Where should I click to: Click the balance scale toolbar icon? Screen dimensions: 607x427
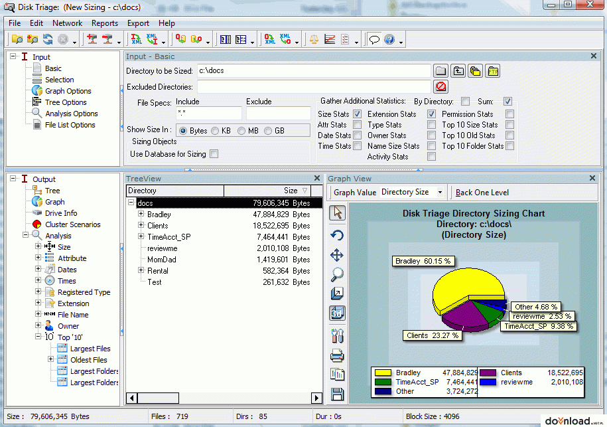coord(314,39)
